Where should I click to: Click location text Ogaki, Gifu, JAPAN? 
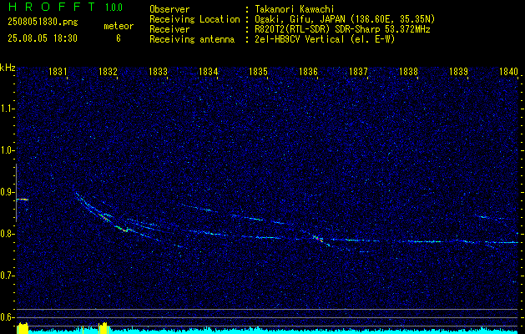300,19
